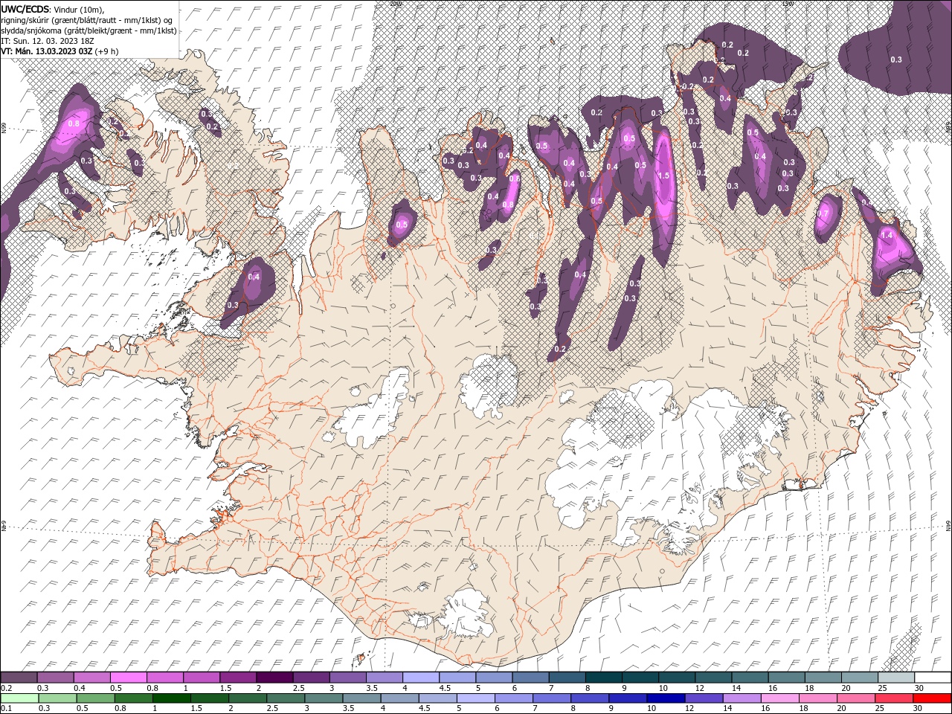Select the white snowfall swatch labeled 30
952x714 pixels.
933,678
